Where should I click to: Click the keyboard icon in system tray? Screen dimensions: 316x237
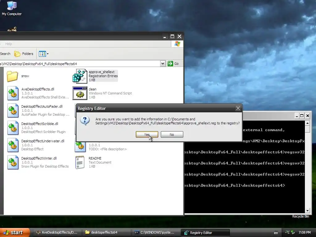276,233
